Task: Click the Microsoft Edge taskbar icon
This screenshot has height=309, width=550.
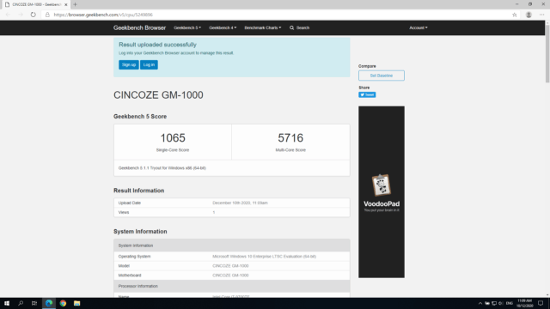Action: 49,303
